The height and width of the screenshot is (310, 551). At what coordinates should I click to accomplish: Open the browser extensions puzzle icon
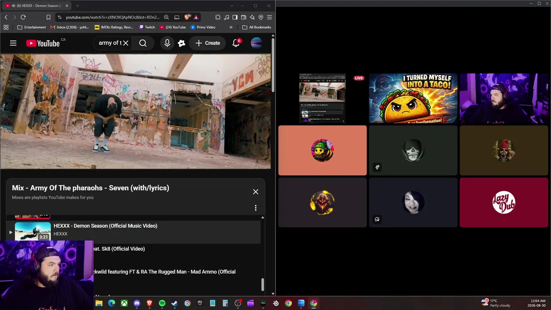pos(218,17)
